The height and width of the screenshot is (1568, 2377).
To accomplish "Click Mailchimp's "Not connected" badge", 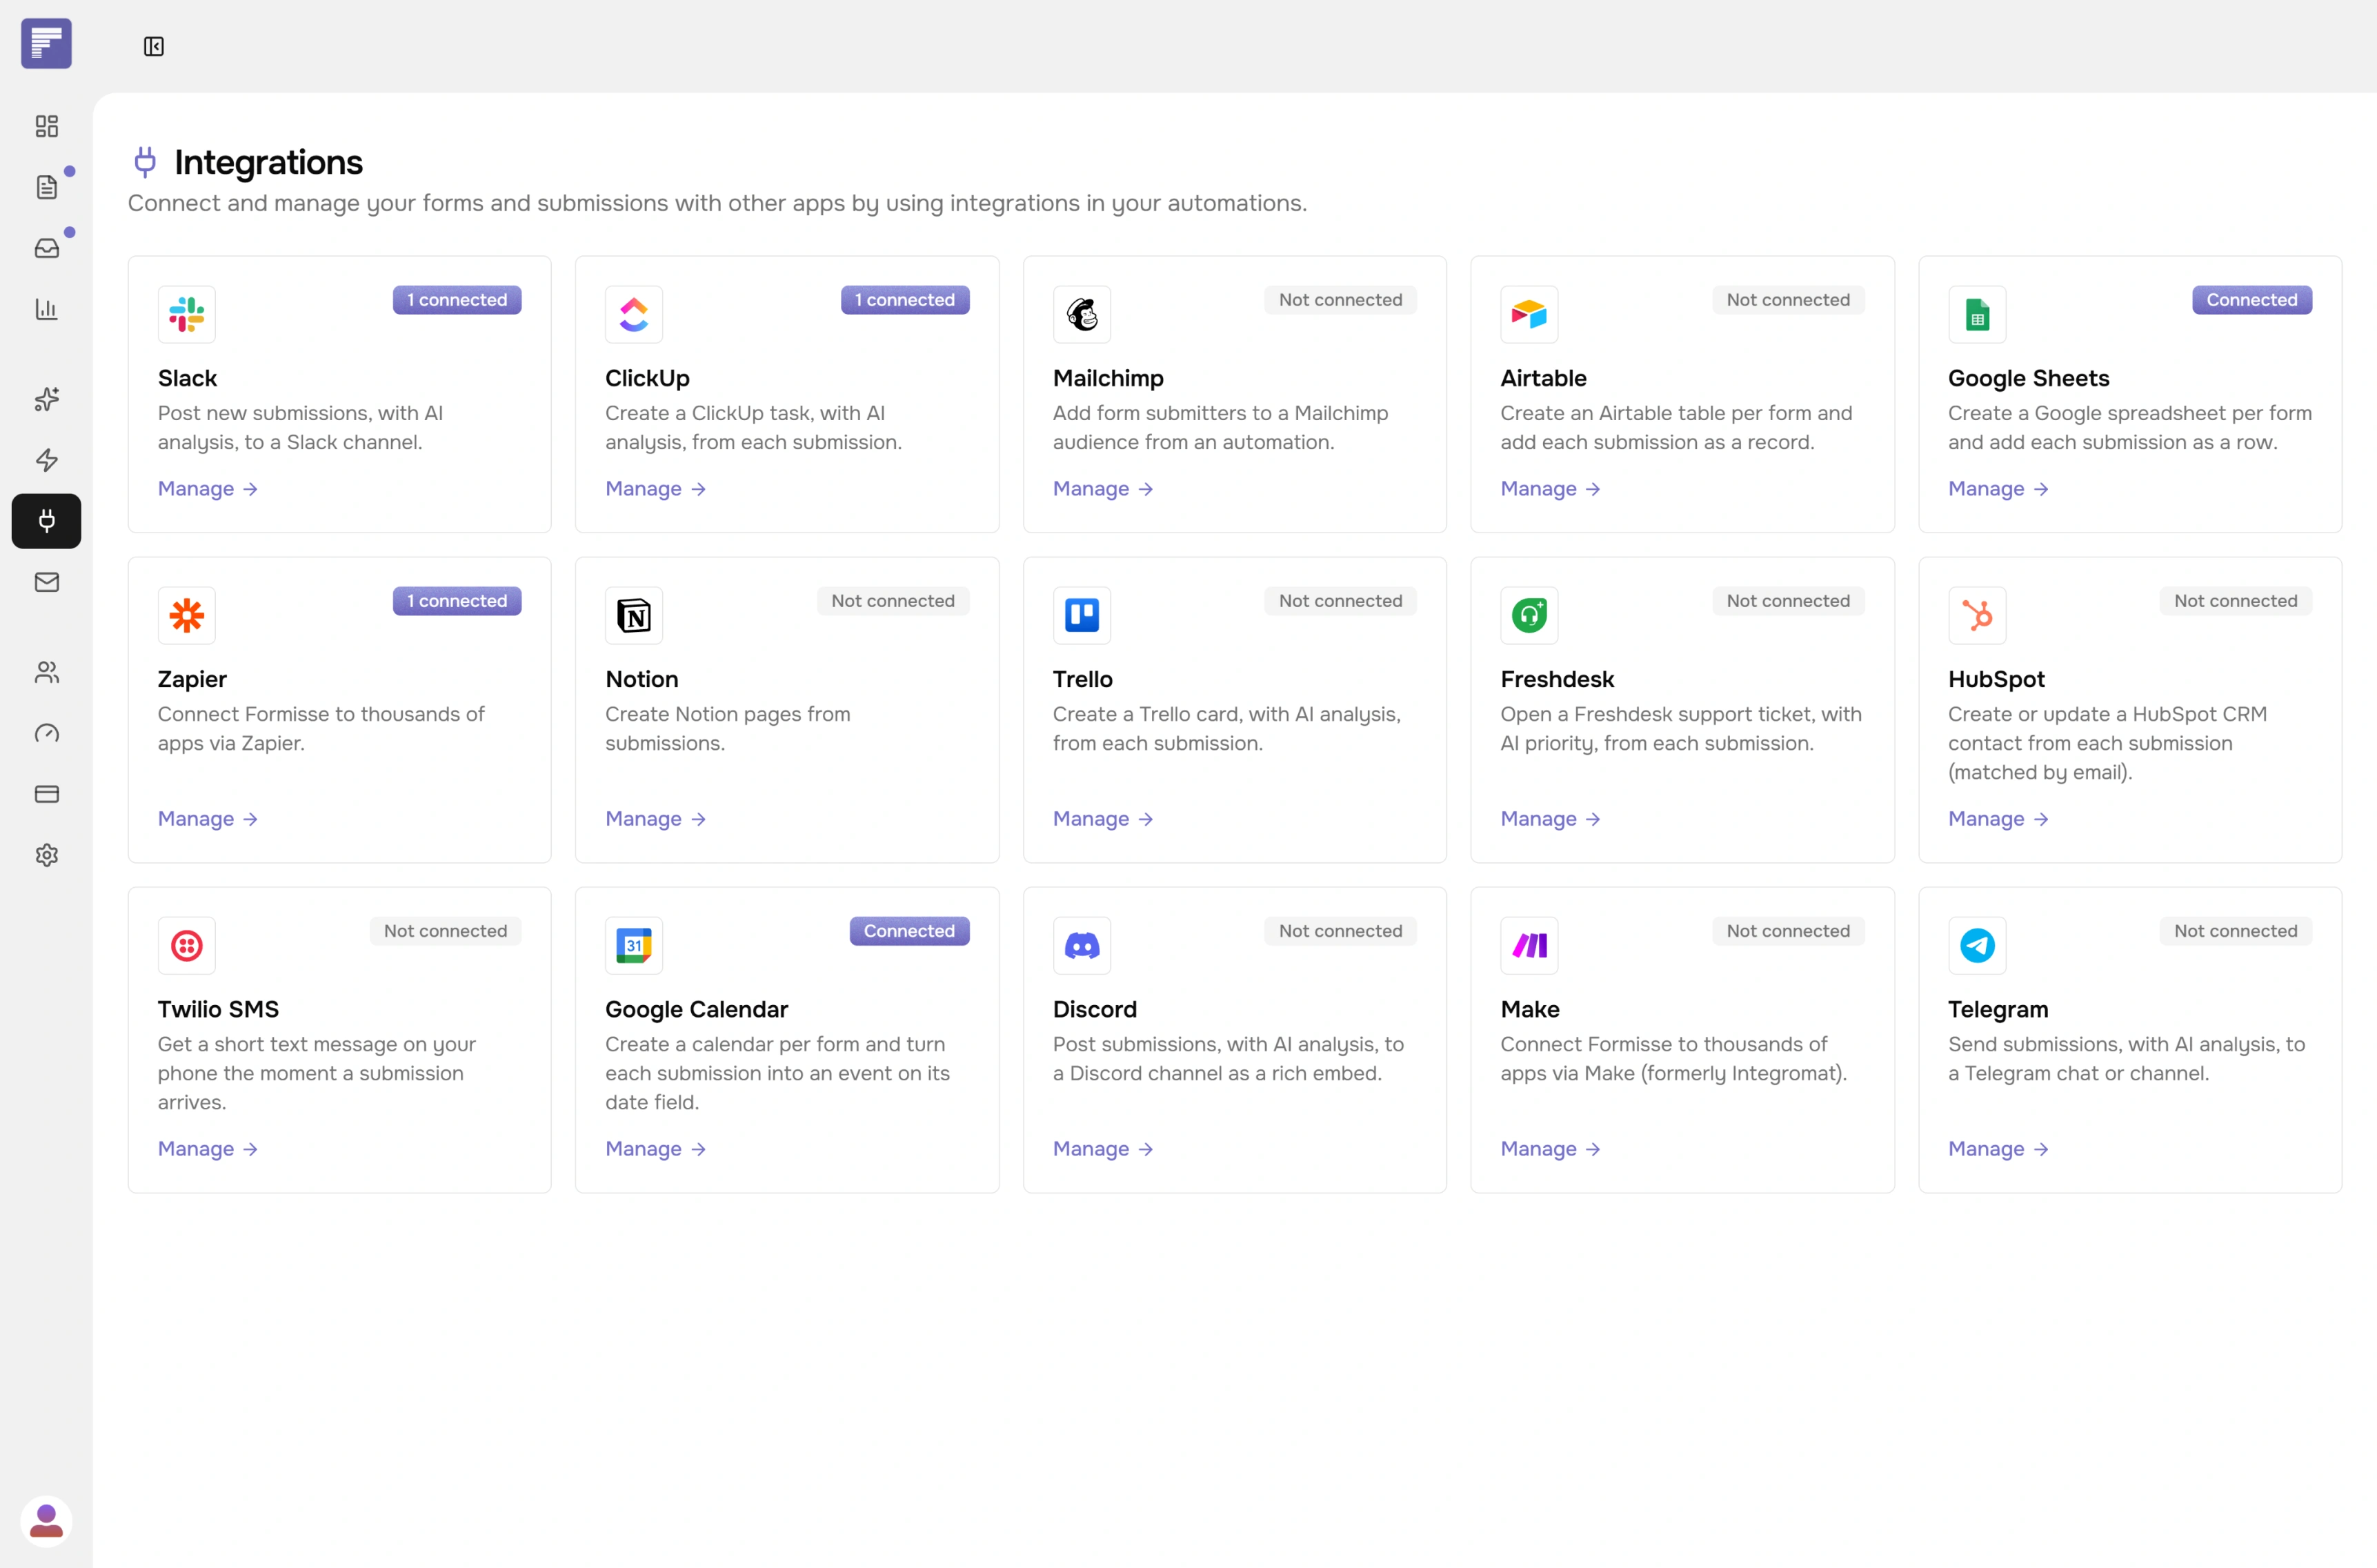I will pyautogui.click(x=1340, y=300).
